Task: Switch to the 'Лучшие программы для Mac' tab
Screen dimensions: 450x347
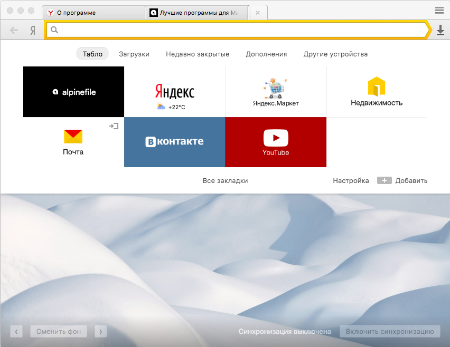Action: 196,13
